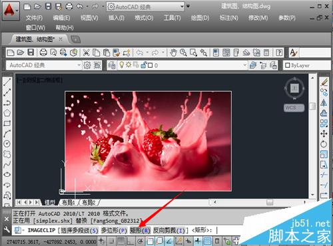Choose 多边形(P) option in command line

(x=114, y=231)
